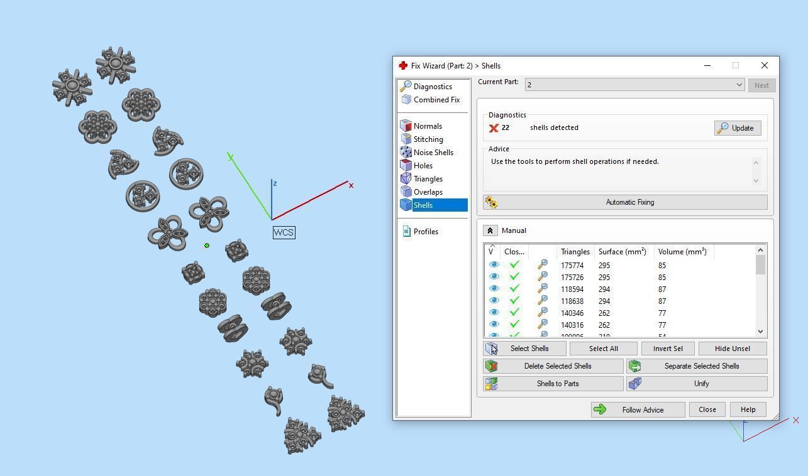Open the Holes step

pyautogui.click(x=423, y=166)
